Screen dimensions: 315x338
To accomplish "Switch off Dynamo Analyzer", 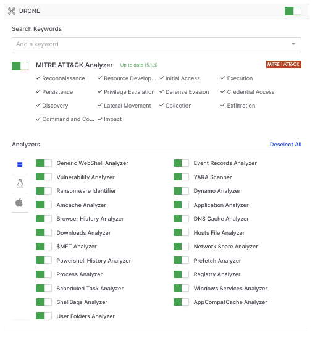I will [181, 191].
